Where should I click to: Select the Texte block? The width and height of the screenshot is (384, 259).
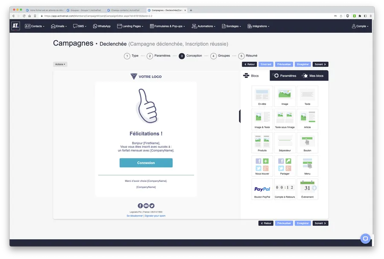307,96
